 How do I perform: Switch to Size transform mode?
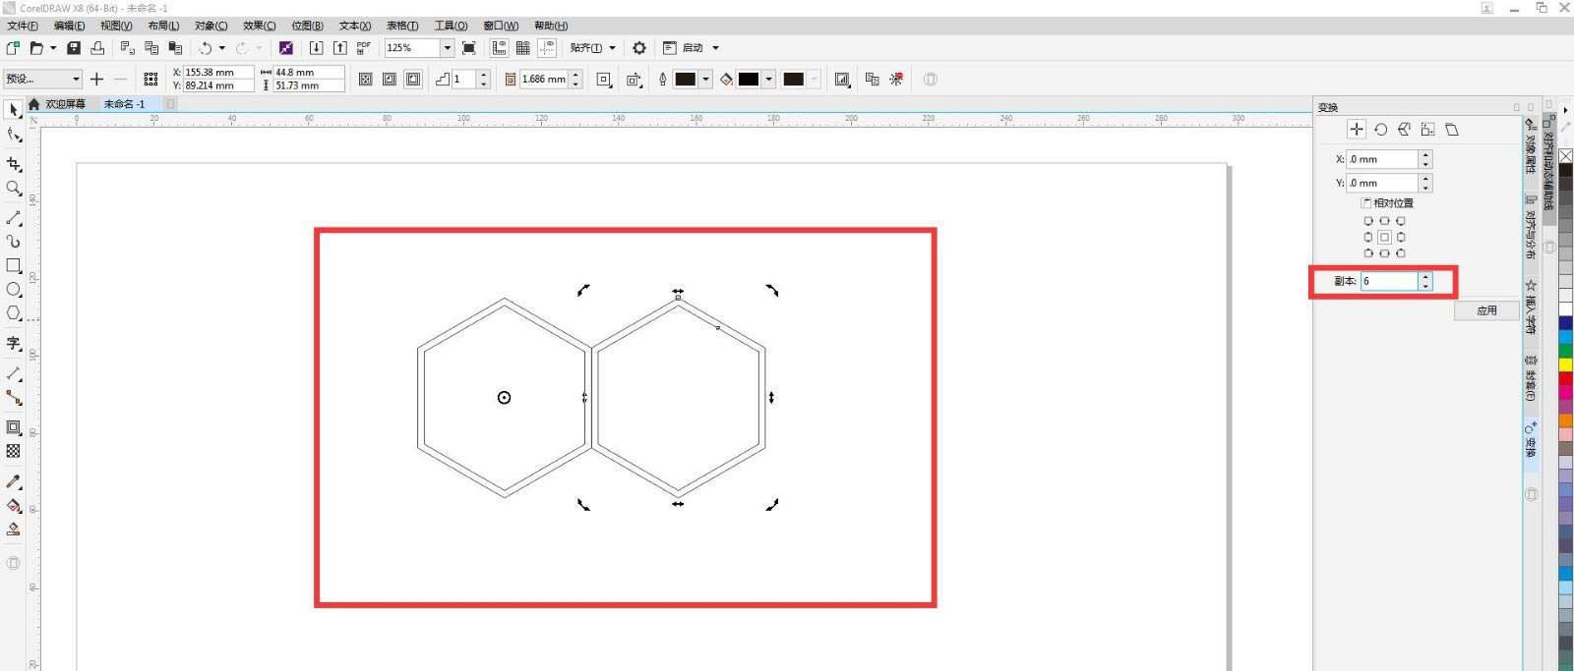point(1427,129)
